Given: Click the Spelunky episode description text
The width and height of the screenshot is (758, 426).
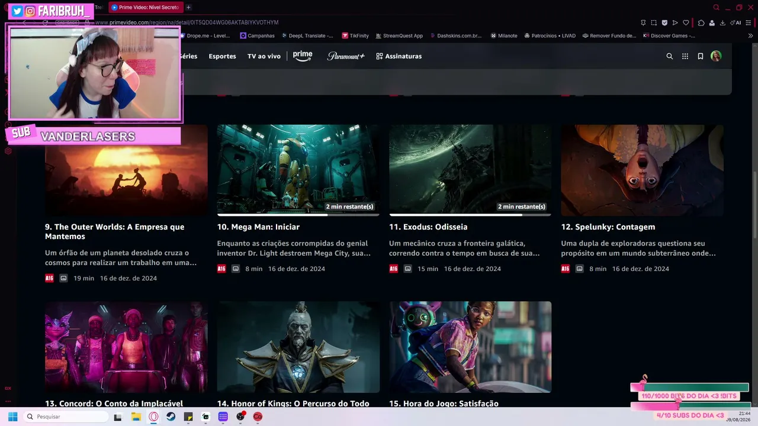Looking at the screenshot, I should point(639,248).
